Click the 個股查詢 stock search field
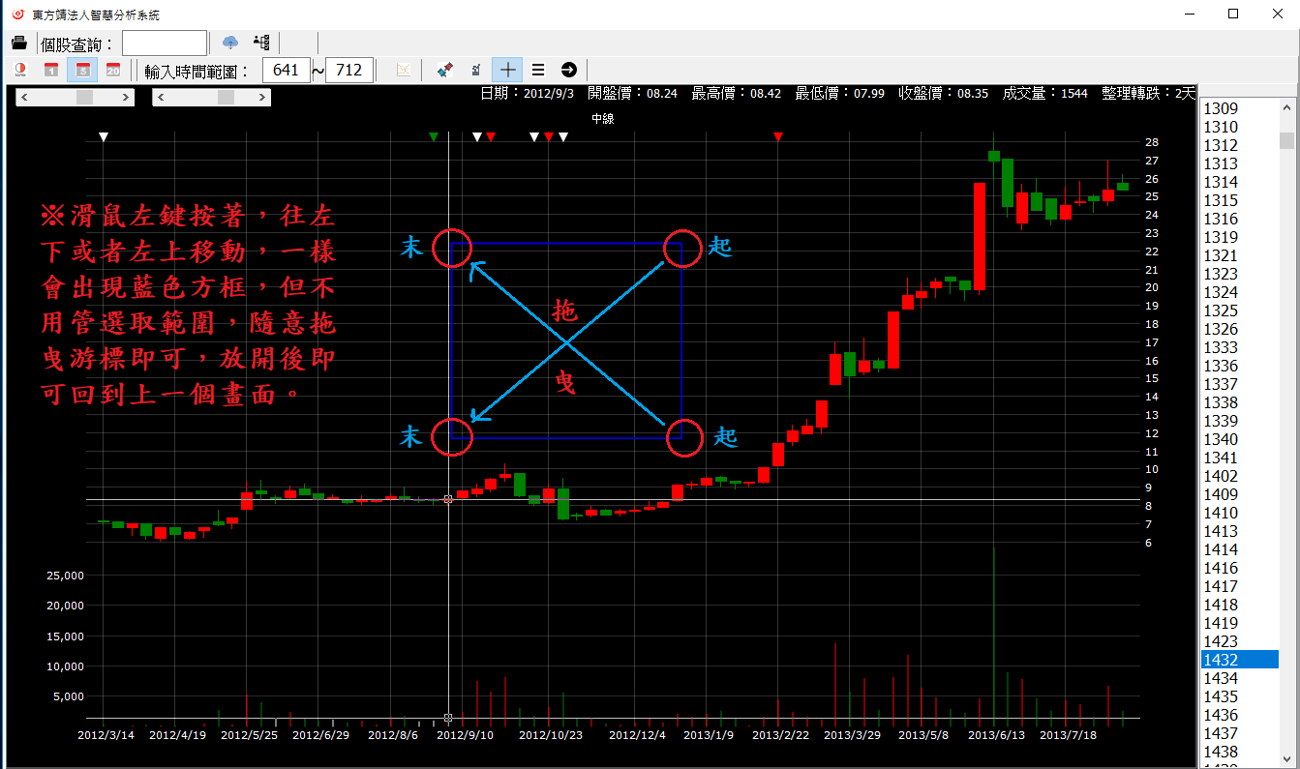This screenshot has width=1300, height=769. coord(165,44)
